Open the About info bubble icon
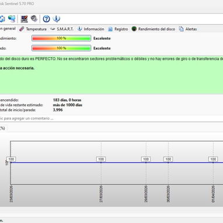223x223 pixels. point(57,19)
